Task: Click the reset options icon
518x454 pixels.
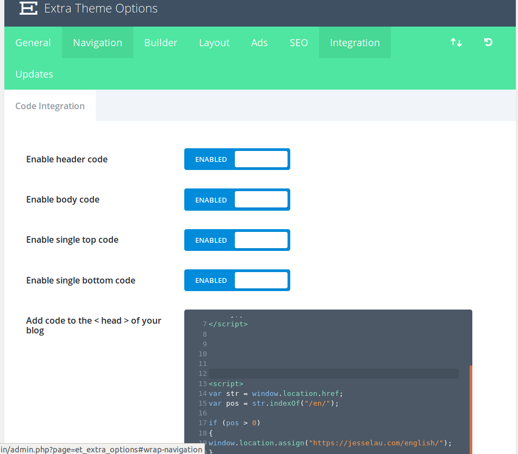Action: pos(488,42)
